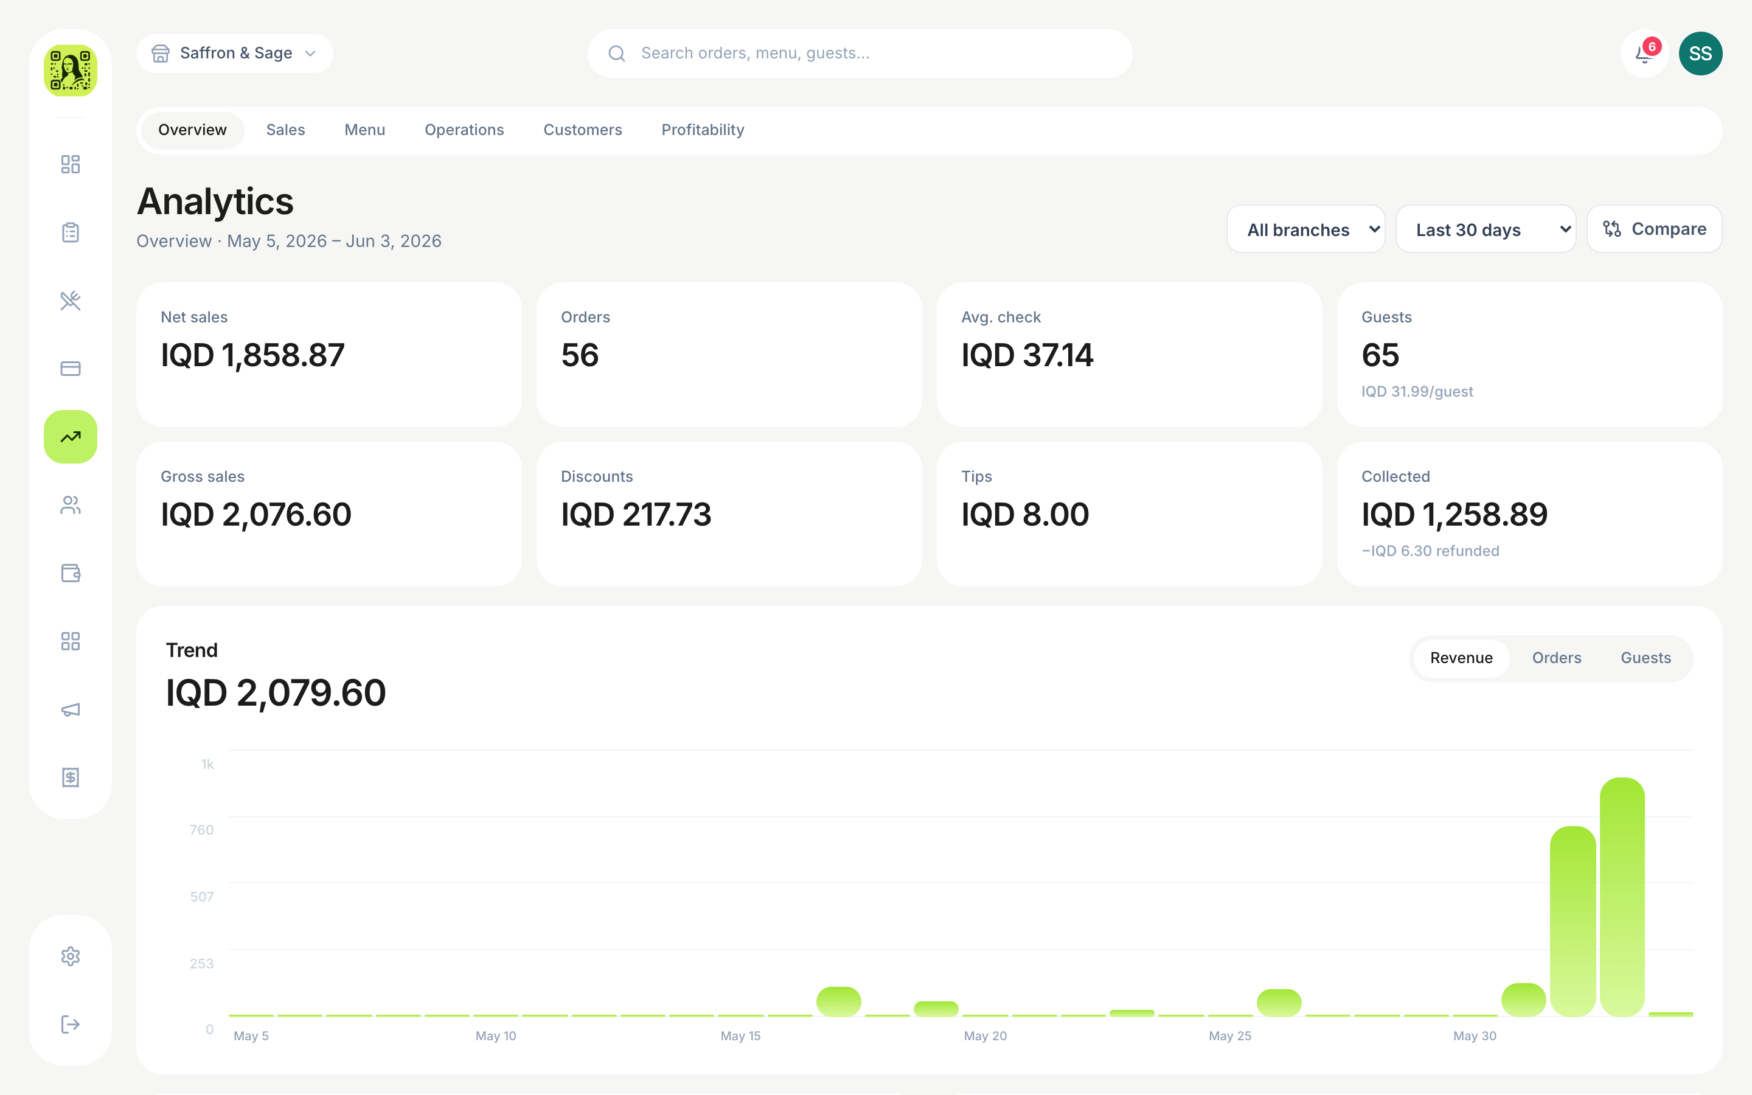Click the May 30 axis label

coord(1475,1037)
